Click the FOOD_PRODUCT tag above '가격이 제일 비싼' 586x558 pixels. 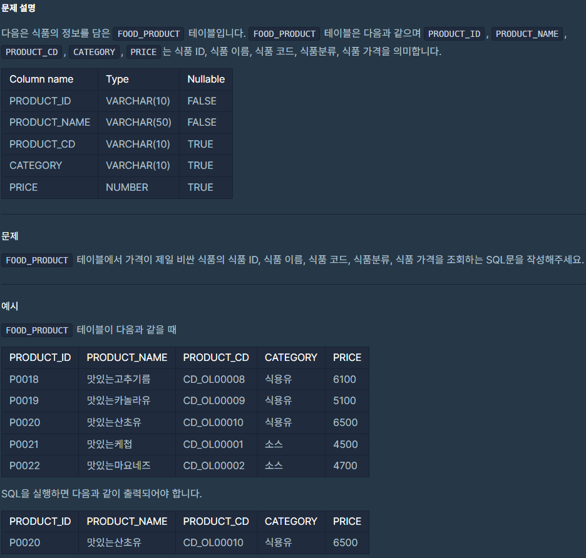[37, 260]
